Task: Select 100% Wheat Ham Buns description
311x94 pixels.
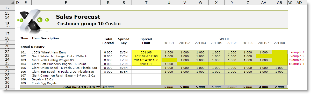Action: [x=49, y=52]
